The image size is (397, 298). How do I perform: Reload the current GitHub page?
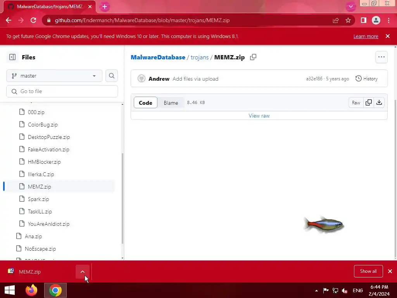(x=33, y=20)
